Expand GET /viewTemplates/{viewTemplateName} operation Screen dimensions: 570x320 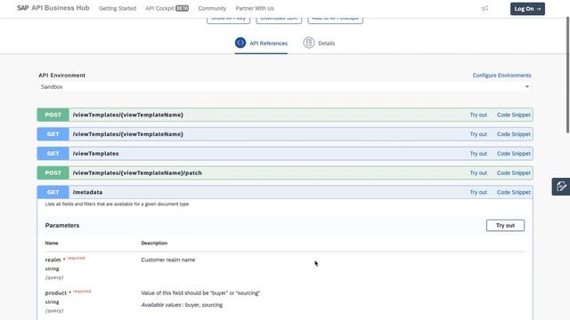[x=285, y=134]
